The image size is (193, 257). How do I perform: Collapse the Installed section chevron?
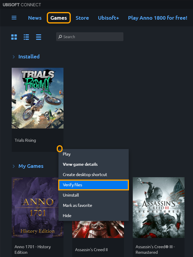click(x=14, y=57)
